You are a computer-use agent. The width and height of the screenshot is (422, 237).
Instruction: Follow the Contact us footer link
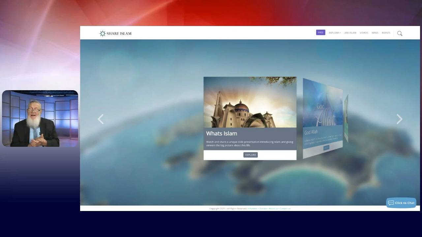point(285,208)
